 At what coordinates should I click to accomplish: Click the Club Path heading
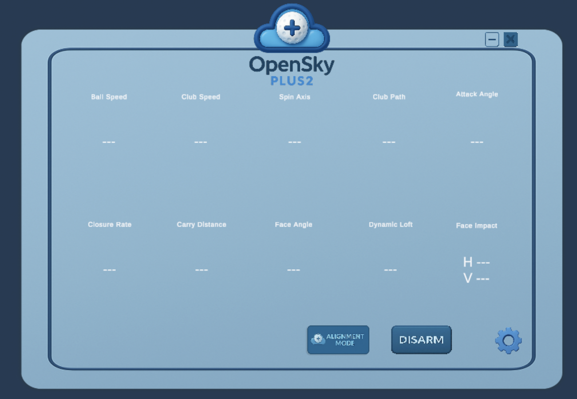[389, 97]
